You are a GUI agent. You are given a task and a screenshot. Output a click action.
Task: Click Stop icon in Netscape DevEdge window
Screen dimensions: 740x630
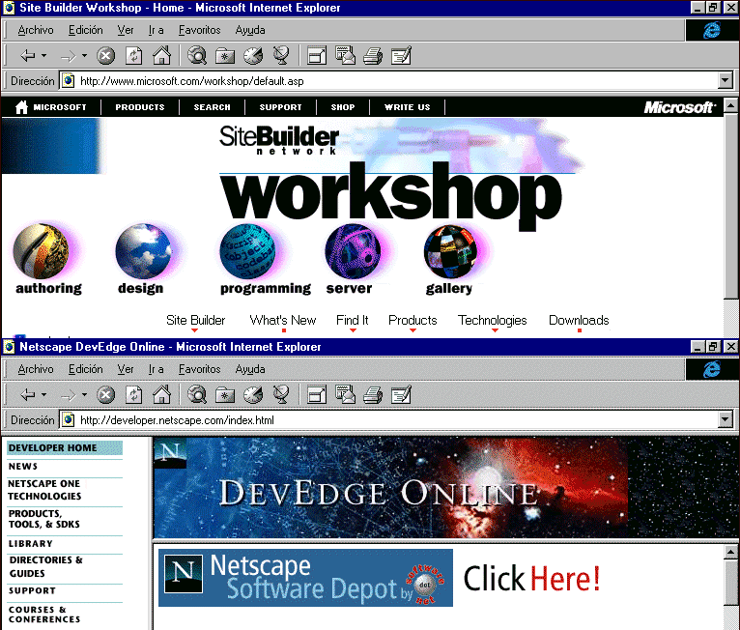pyautogui.click(x=105, y=394)
